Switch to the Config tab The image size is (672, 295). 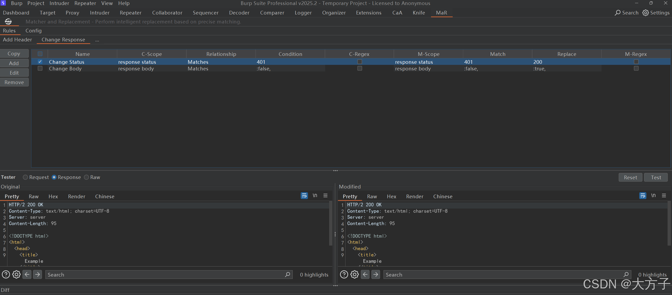pyautogui.click(x=34, y=31)
